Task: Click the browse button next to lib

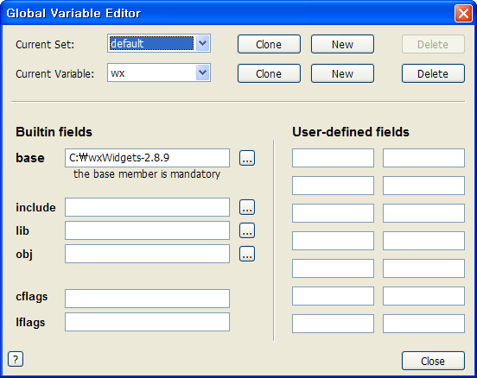Action: tap(247, 230)
